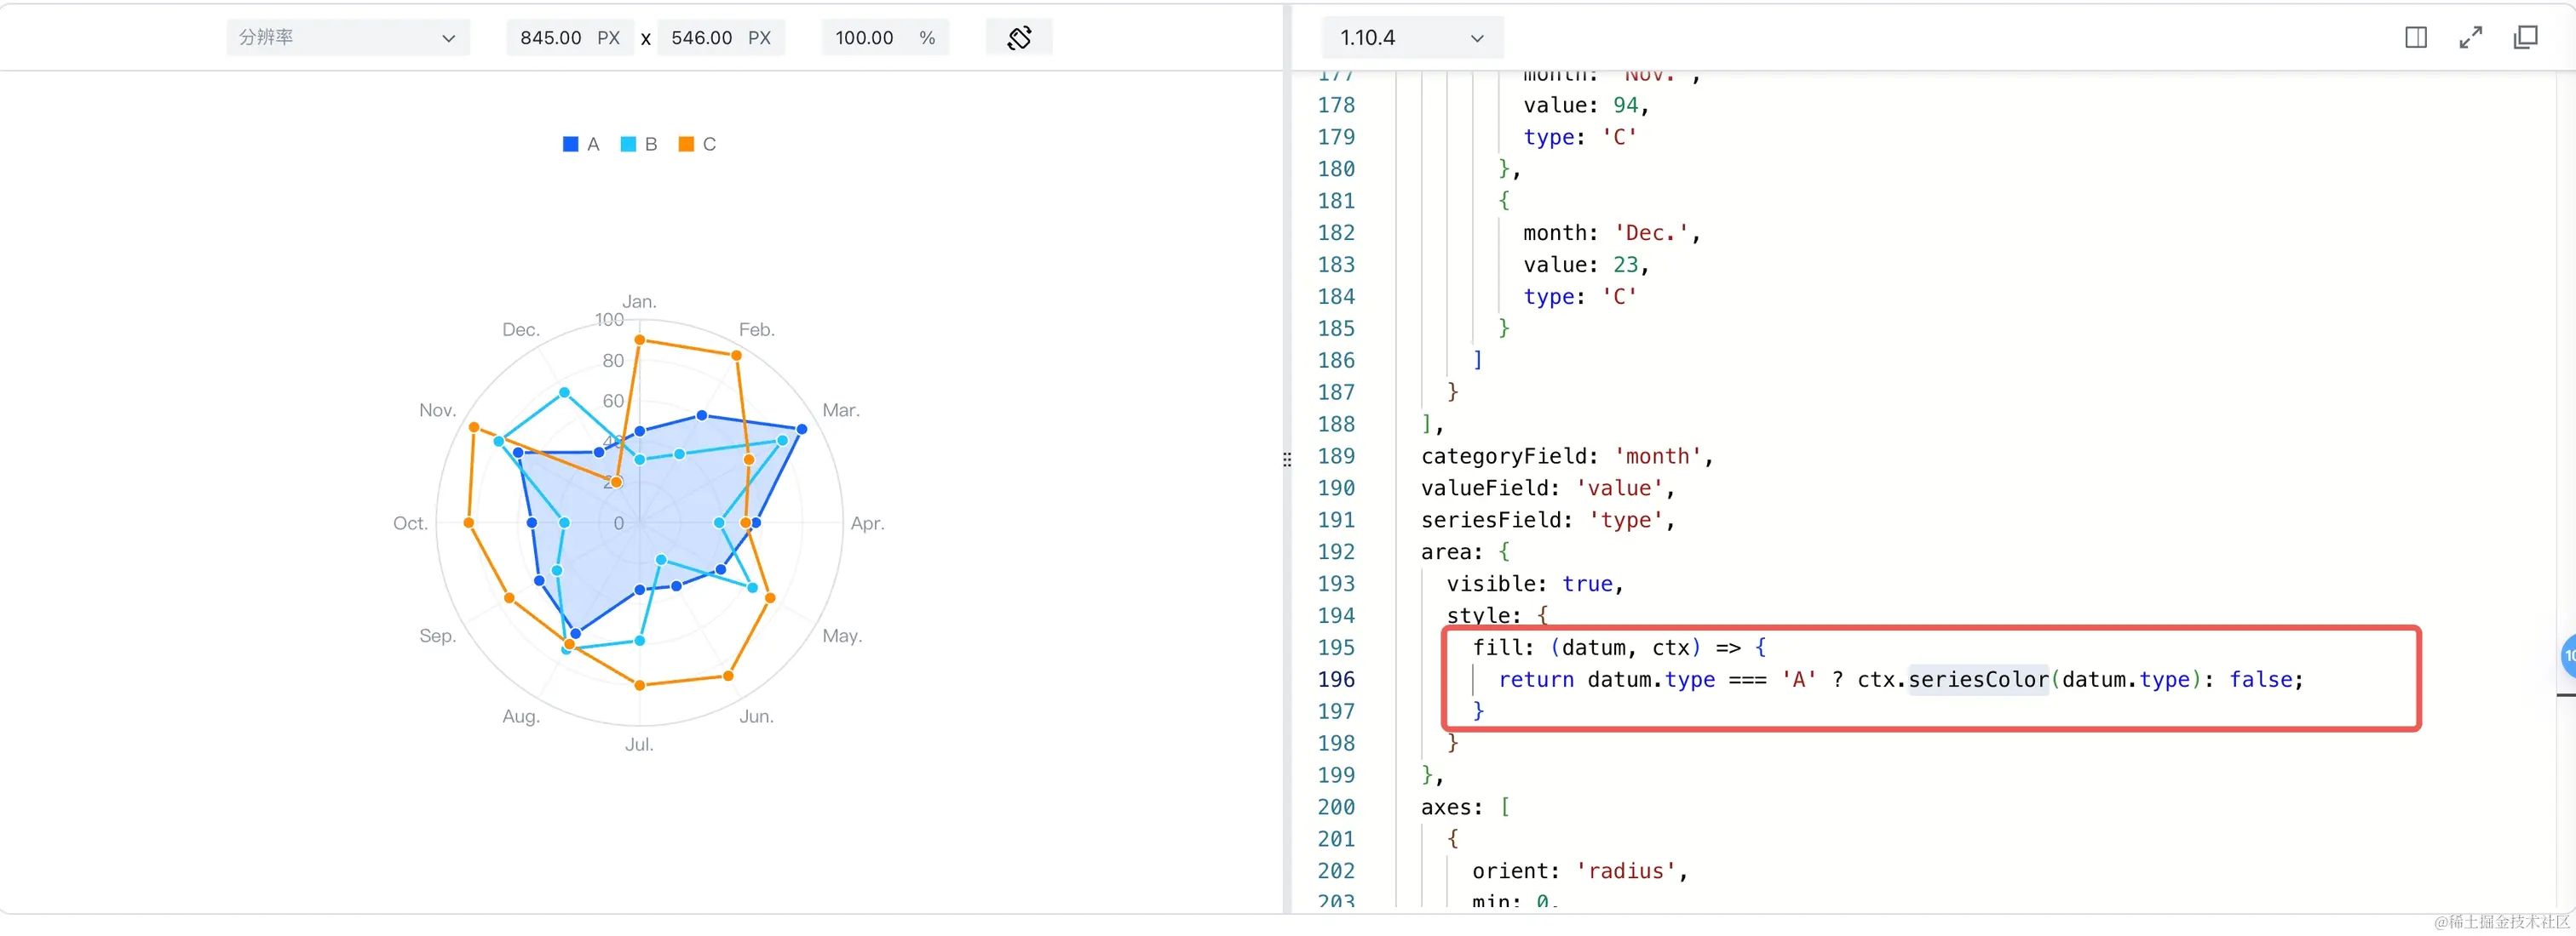Click the seriesColor text in the code
The height and width of the screenshot is (936, 2576).
(x=1977, y=679)
